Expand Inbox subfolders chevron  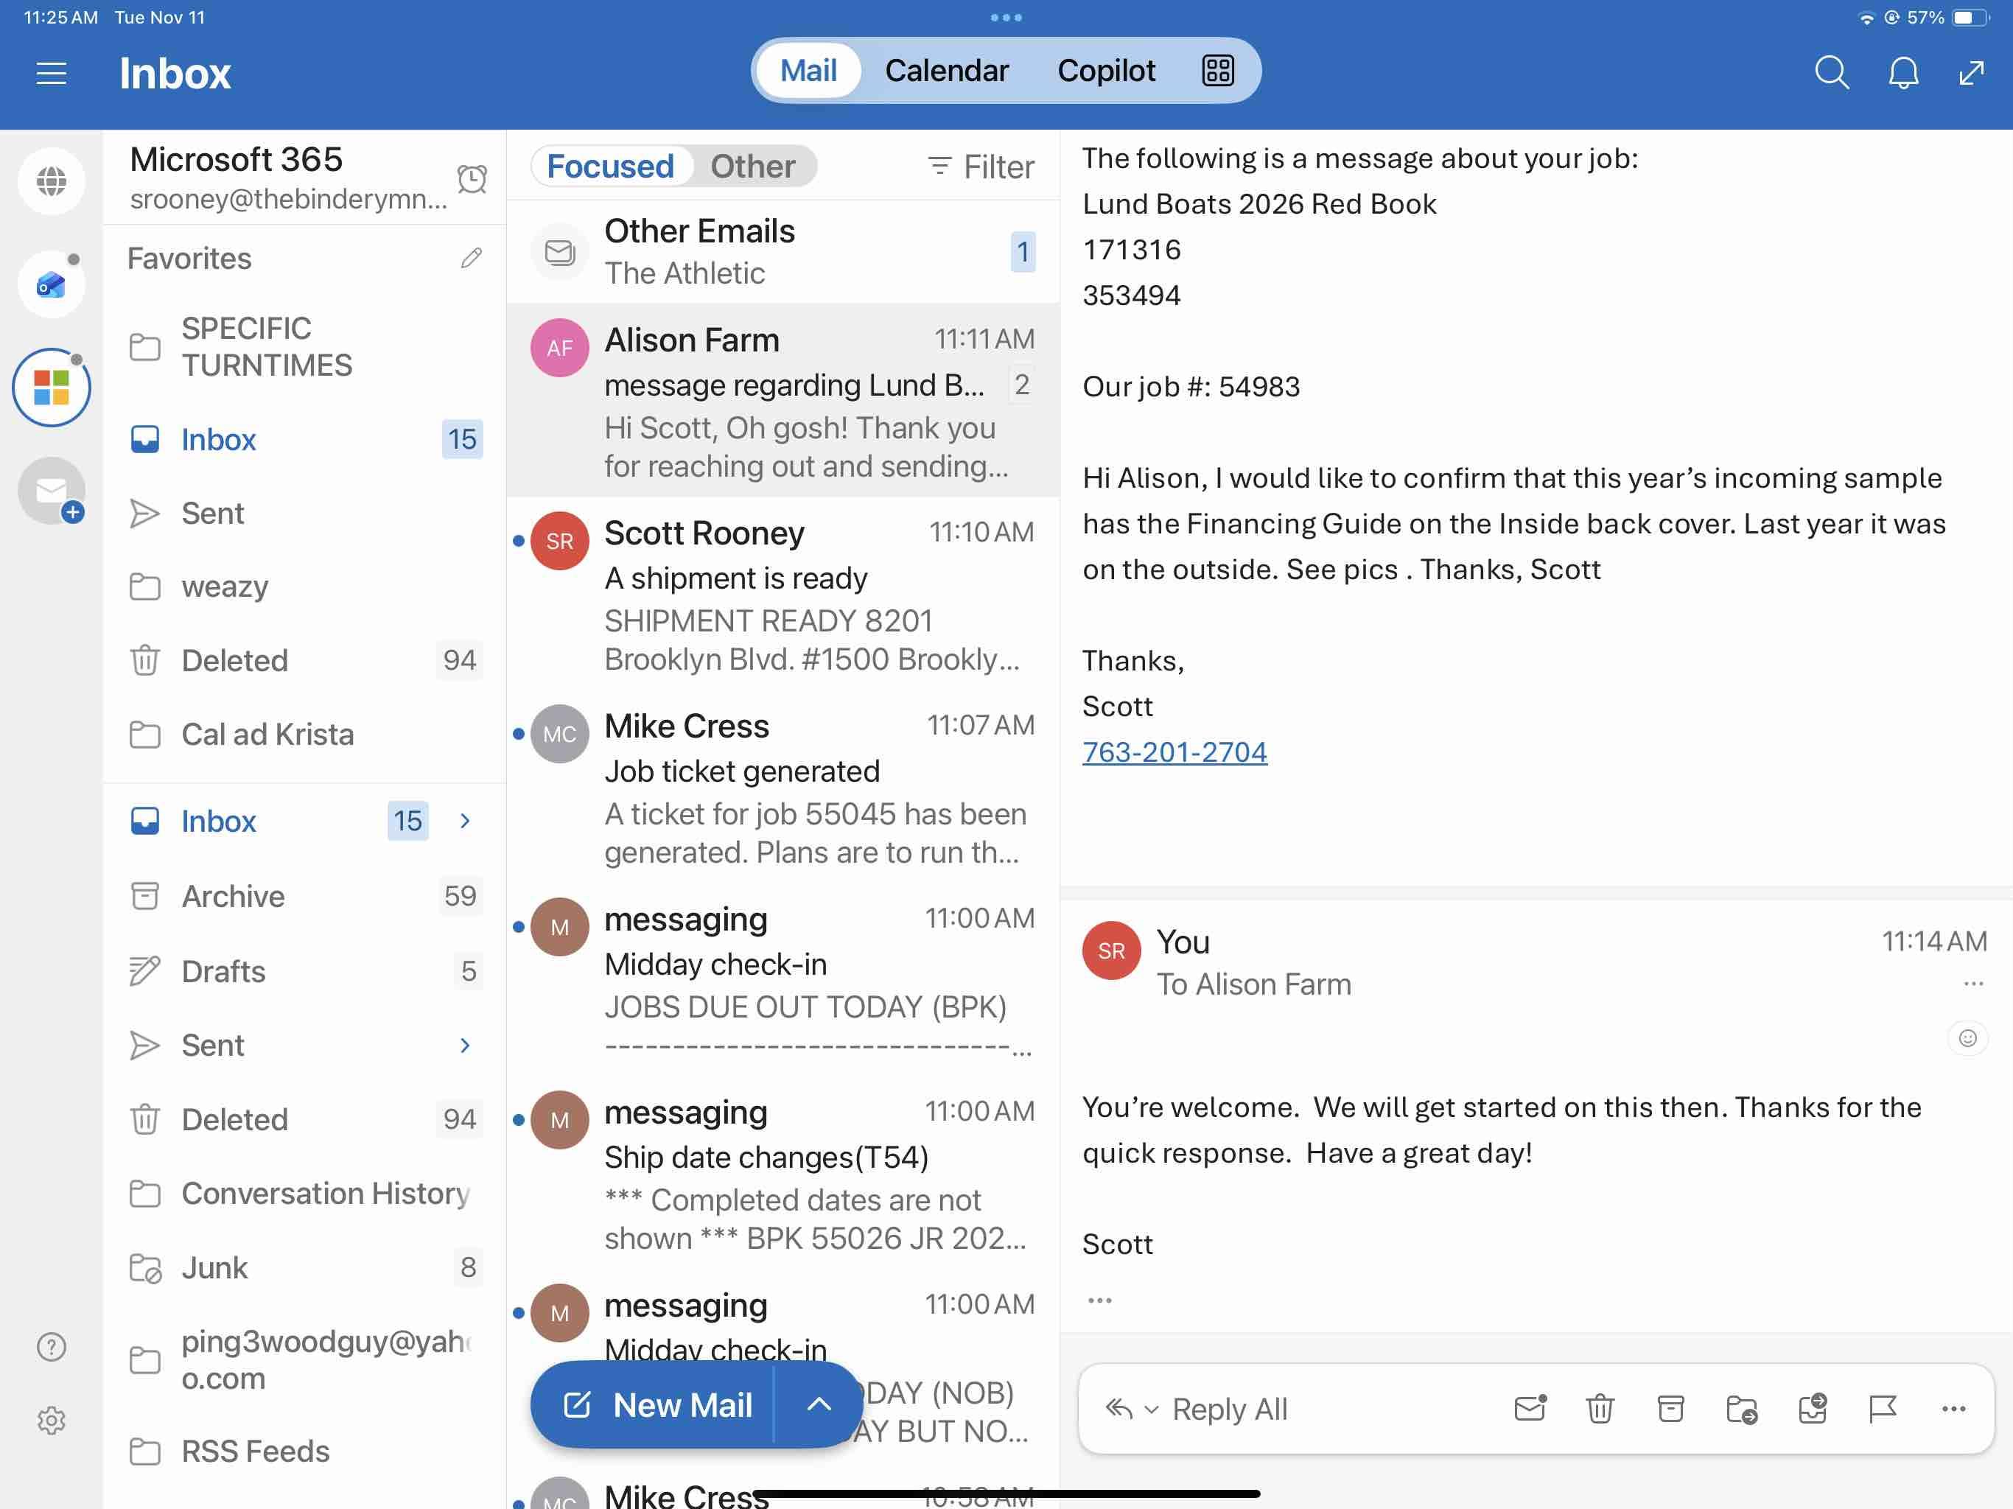pyautogui.click(x=465, y=821)
